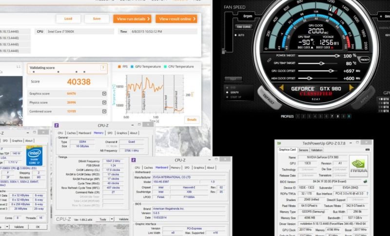390x236 pixels.
Task: Click the View run details button
Action: (x=132, y=19)
